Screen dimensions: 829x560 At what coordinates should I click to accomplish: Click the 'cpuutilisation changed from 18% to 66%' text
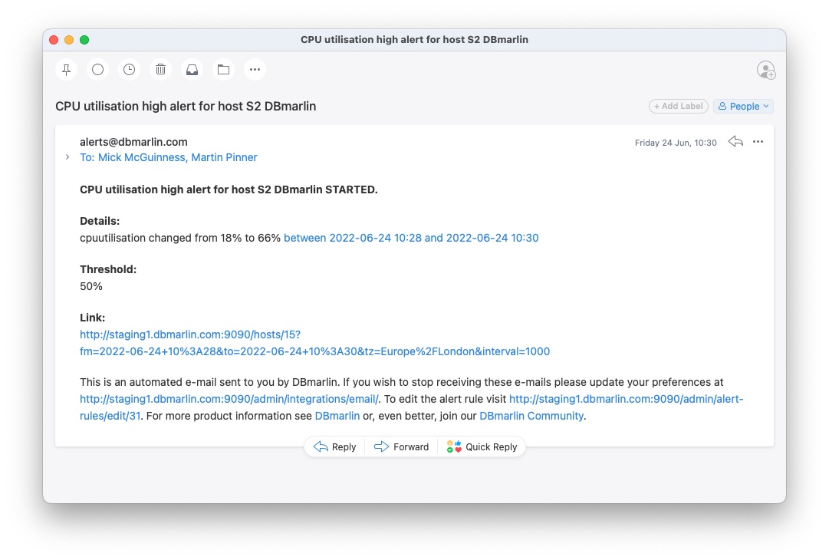[179, 238]
